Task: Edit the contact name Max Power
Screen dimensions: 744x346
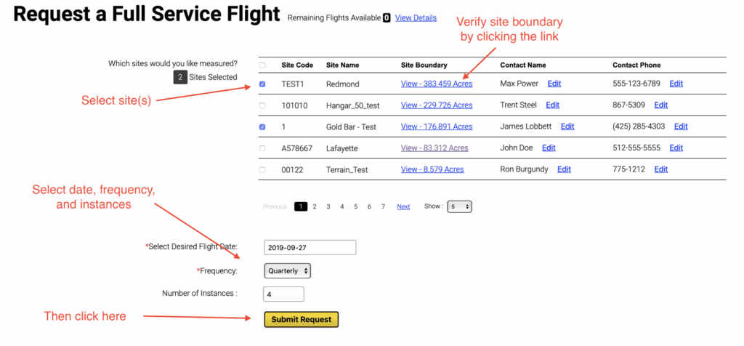Action: point(554,84)
